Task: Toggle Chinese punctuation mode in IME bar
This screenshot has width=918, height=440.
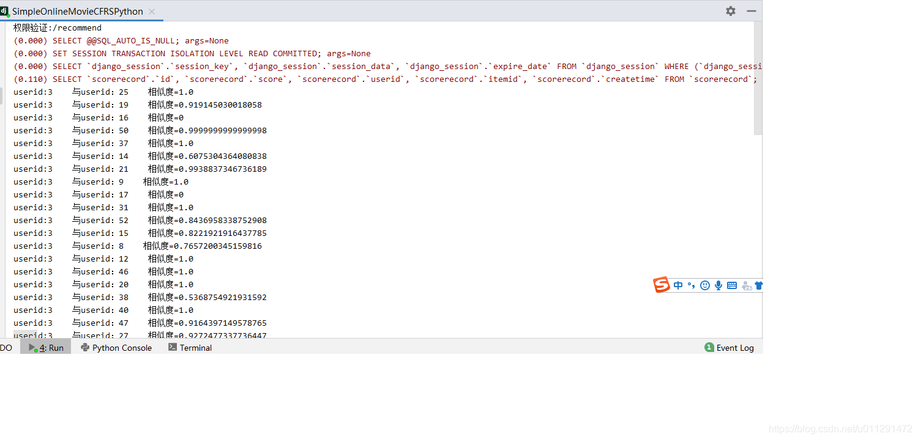Action: (x=691, y=285)
